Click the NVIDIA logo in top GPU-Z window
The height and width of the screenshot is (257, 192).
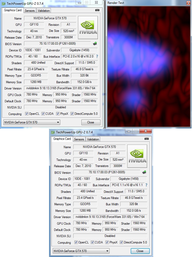point(88,27)
